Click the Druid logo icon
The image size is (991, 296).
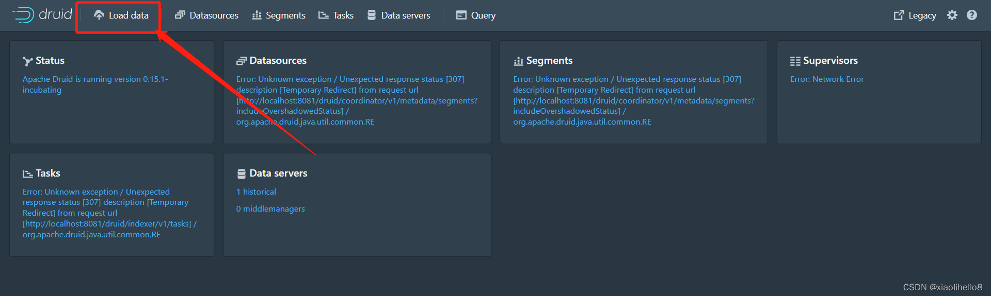click(x=23, y=15)
